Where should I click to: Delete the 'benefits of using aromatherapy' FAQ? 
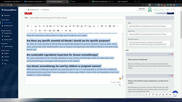(x=172, y=76)
